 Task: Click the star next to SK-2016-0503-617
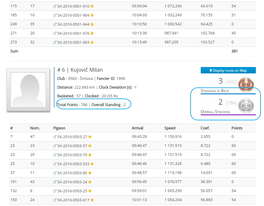(x=92, y=200)
